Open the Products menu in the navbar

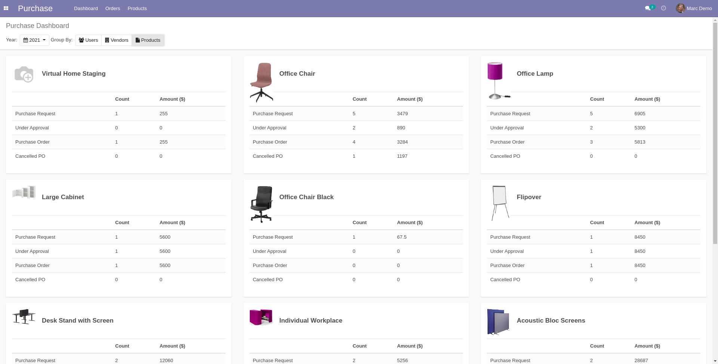[x=137, y=8]
